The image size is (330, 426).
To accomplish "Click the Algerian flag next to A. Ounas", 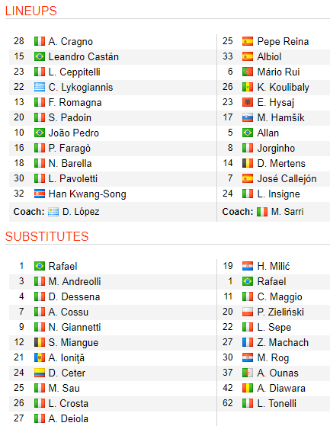I will click(x=248, y=373).
